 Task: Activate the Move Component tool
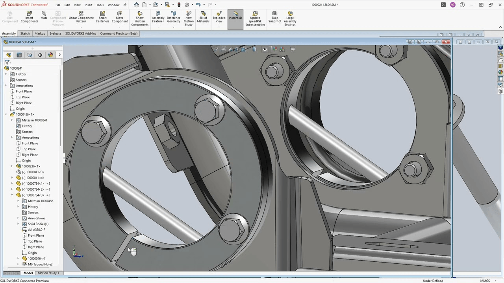click(120, 18)
